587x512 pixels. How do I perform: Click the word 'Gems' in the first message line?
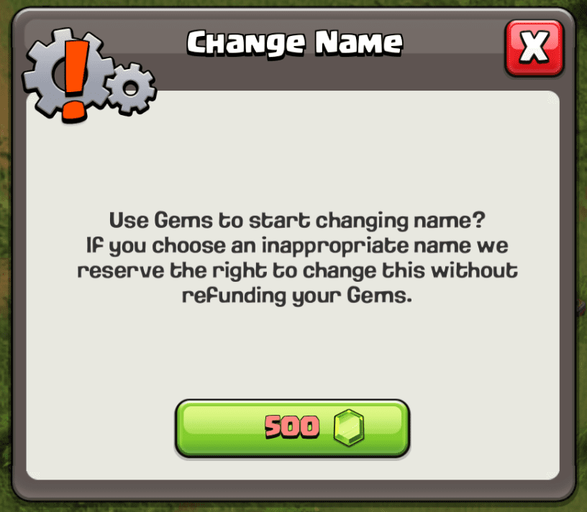coord(183,221)
